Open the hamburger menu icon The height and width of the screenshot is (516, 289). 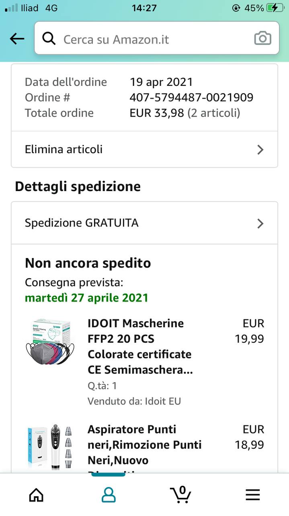pos(253,495)
